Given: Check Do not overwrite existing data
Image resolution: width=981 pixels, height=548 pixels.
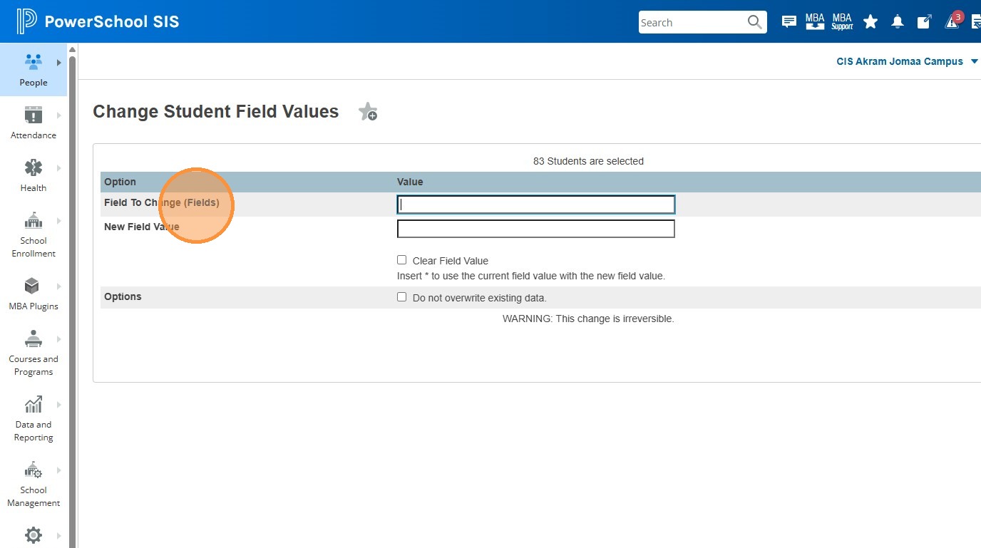Looking at the screenshot, I should tap(402, 297).
